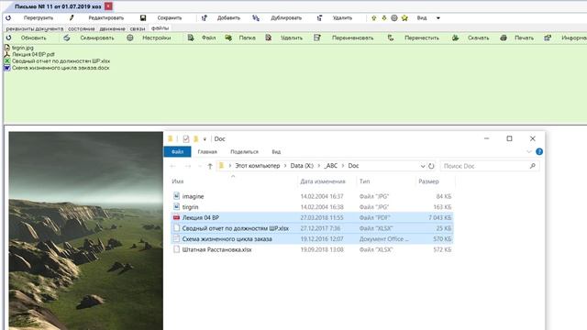The image size is (587, 330).
Task: Click the Файл add-file icon
Action: click(191, 38)
